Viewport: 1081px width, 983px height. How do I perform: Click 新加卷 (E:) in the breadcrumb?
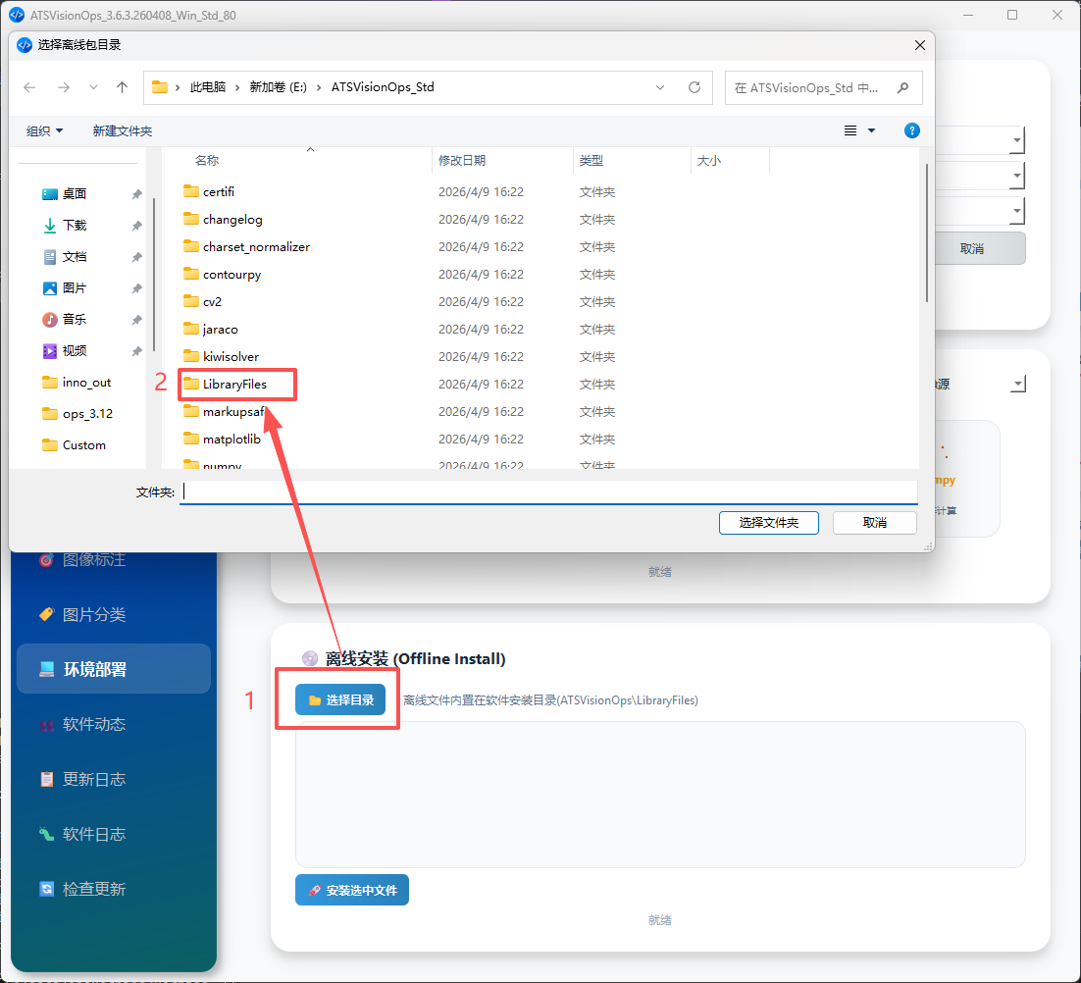[x=278, y=87]
